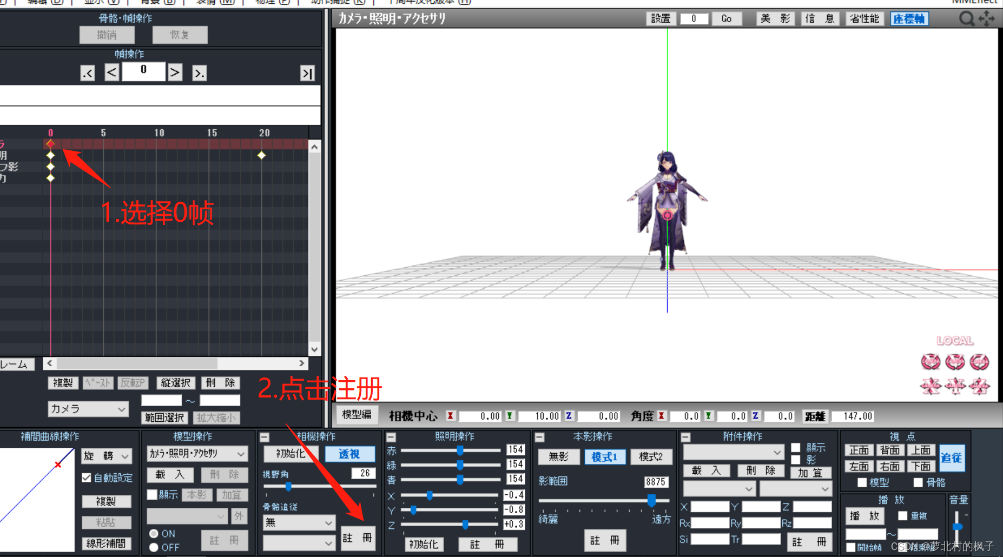Open the left accessory model dropdown
Image resolution: width=1003 pixels, height=557 pixels.
pos(719,489)
